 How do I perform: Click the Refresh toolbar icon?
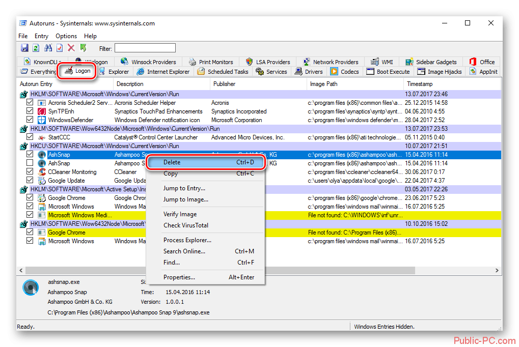tap(36, 48)
